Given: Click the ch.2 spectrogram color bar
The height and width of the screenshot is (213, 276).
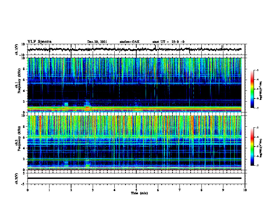Looking at the screenshot, I should pos(252,147).
